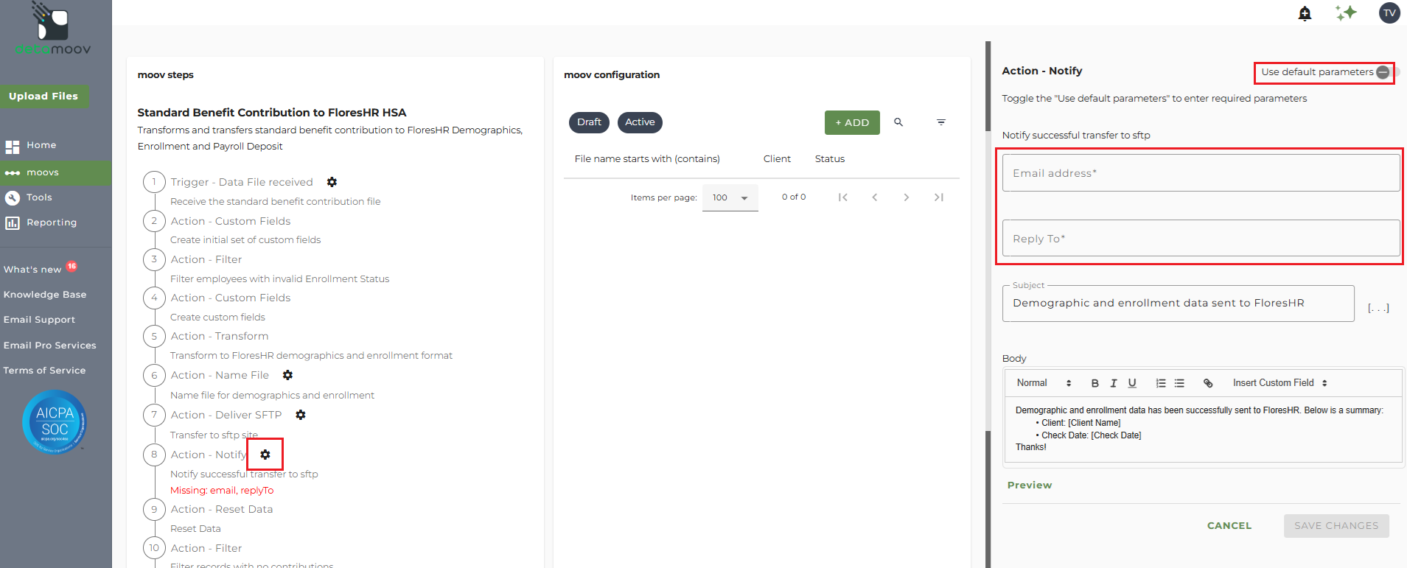
Task: Click the datamoov logo
Action: [53, 29]
